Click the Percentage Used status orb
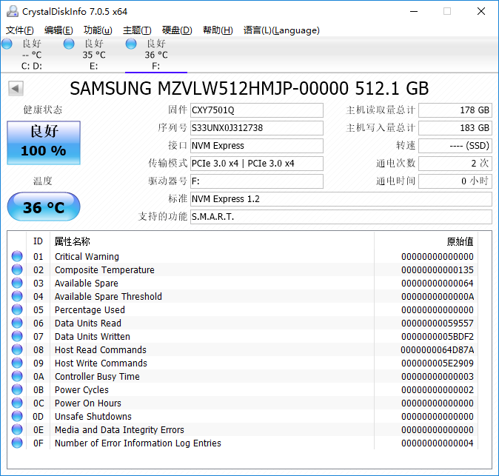Image resolution: width=499 pixels, height=476 pixels. [17, 309]
